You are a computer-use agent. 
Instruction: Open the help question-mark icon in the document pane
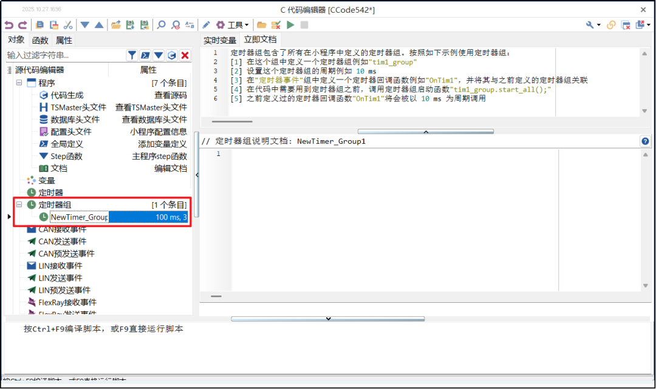click(x=644, y=141)
